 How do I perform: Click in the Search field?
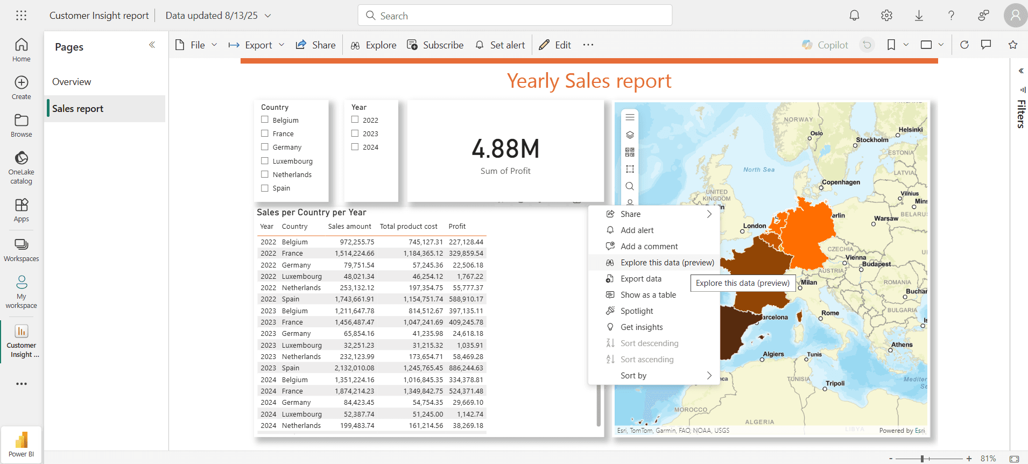(515, 16)
